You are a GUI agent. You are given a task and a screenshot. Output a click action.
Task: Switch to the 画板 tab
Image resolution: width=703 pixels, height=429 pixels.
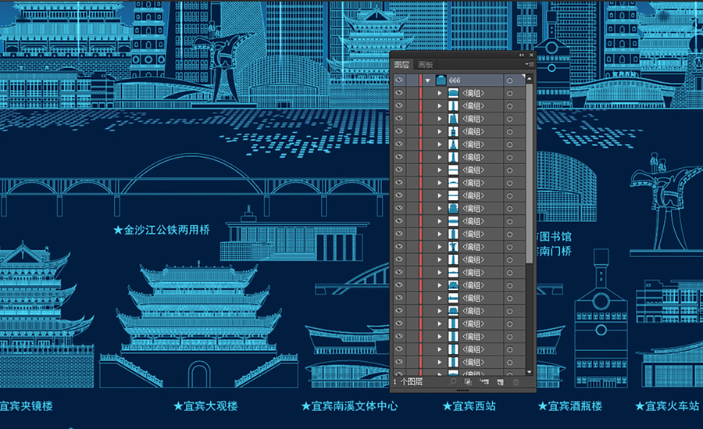[x=426, y=64]
